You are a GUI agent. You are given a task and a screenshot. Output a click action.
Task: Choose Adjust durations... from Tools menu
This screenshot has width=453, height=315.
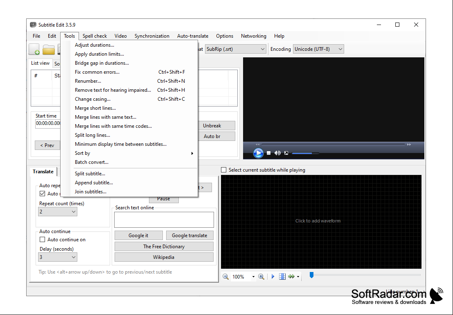(x=133, y=45)
